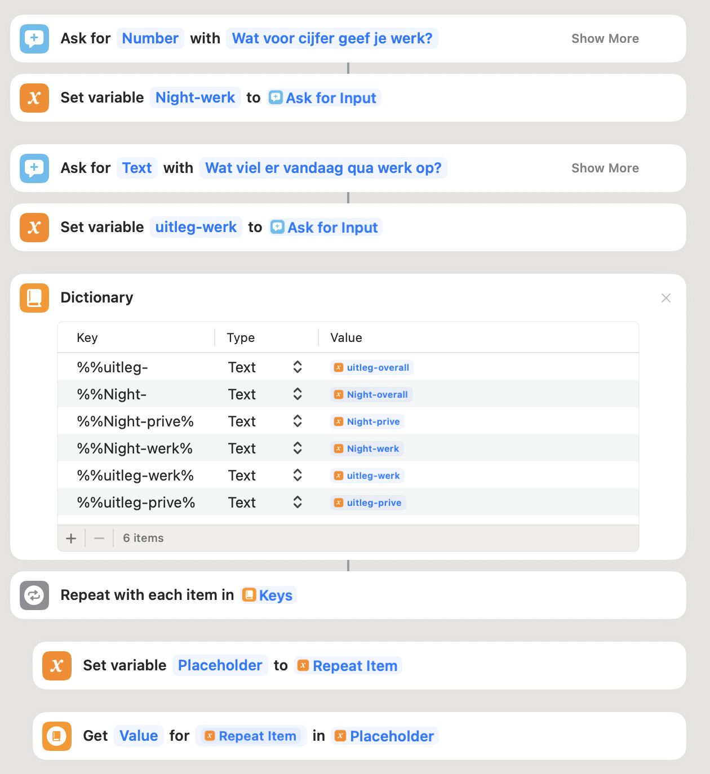Edit the 'Wat voor cijfer geef je werk?' prompt
Screen dimensions: 710x774
(332, 39)
